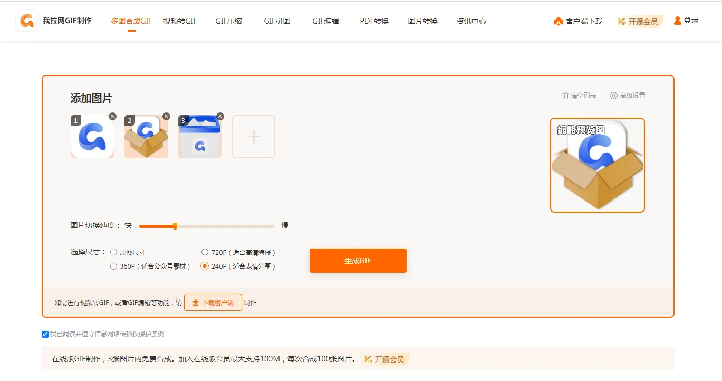Screen dimensions: 722x381
Task: Toggle the 我已阅读并遵守 agreement checkbox
Action: [45, 334]
